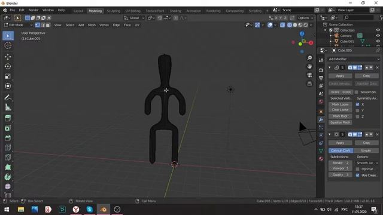383x215 pixels.
Task: Open the Edit Mode dropdown
Action: click(x=19, y=25)
